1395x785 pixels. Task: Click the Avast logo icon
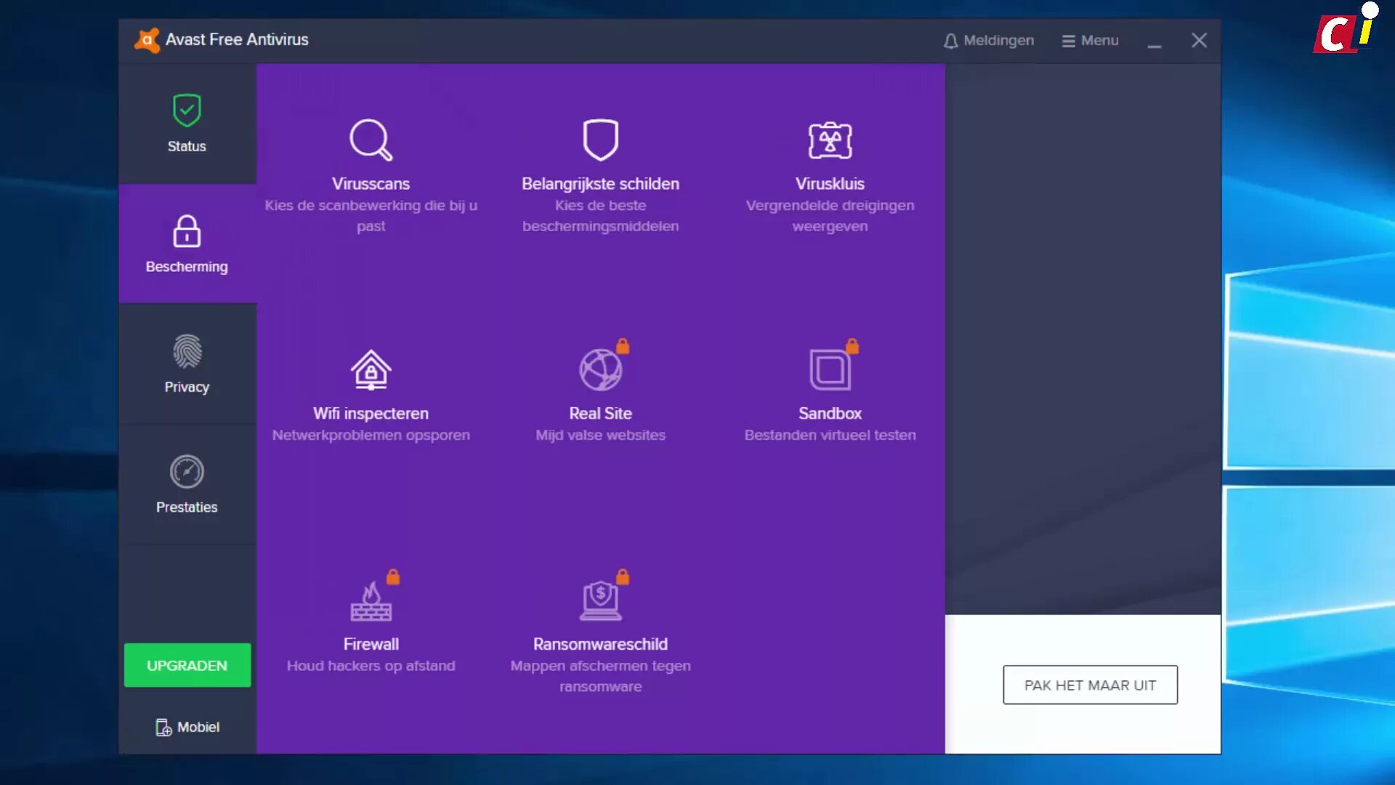(x=147, y=40)
